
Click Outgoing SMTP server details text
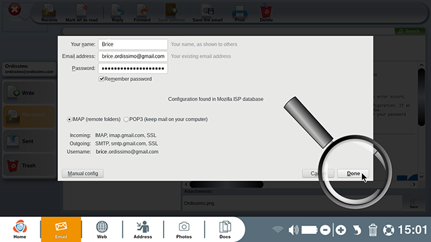(127, 144)
